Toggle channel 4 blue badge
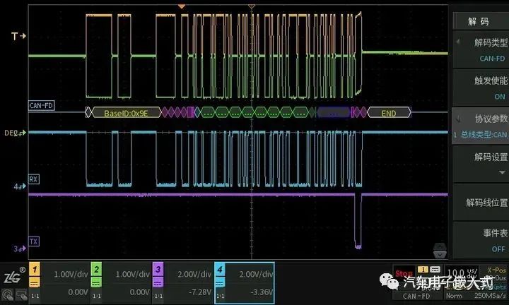509x305 pixels. tap(220, 270)
